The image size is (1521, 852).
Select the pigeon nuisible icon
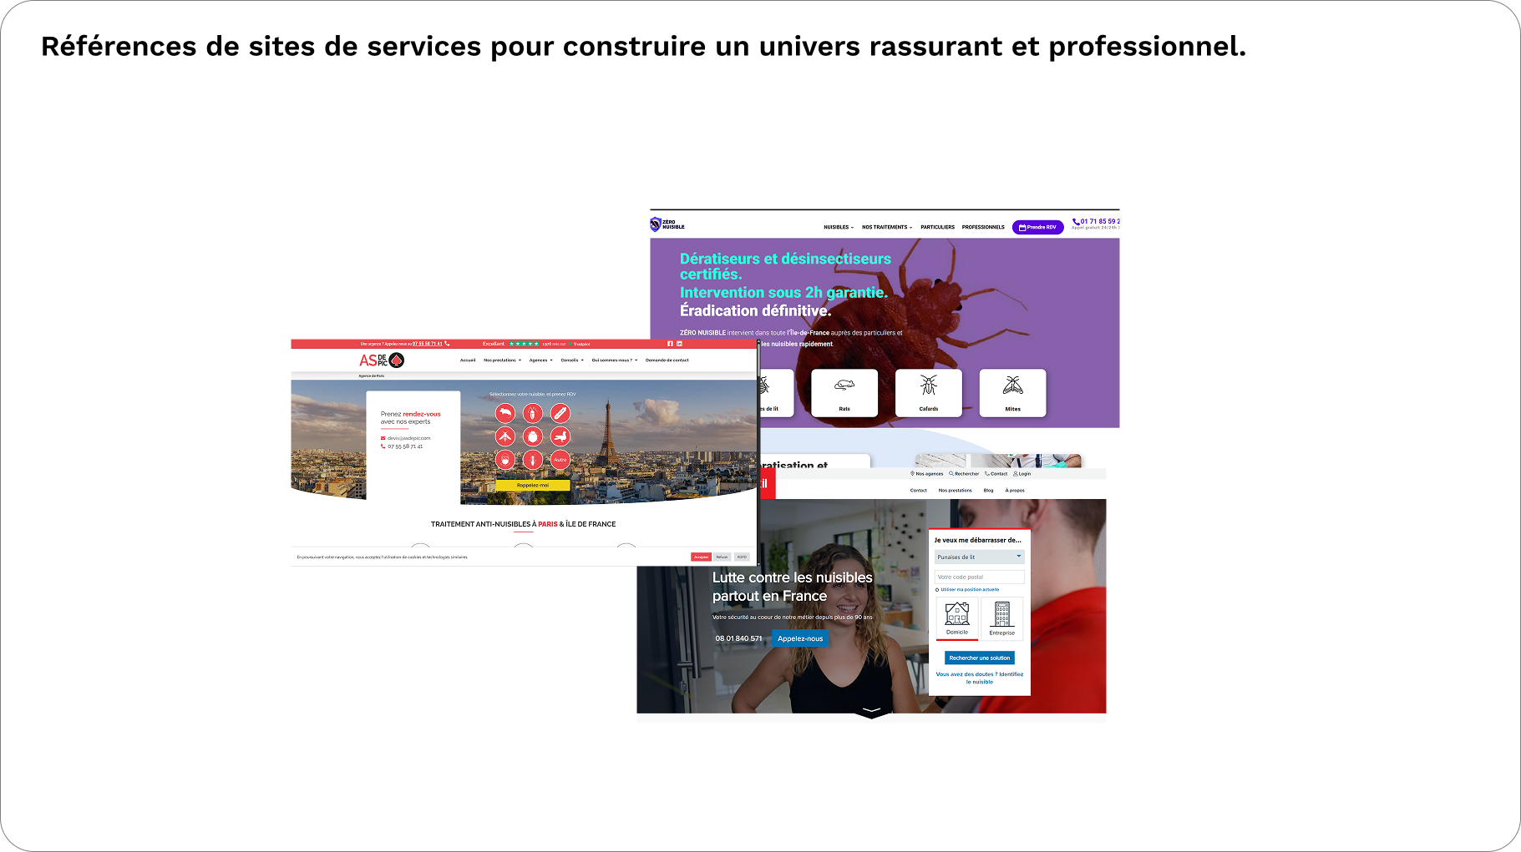click(561, 436)
